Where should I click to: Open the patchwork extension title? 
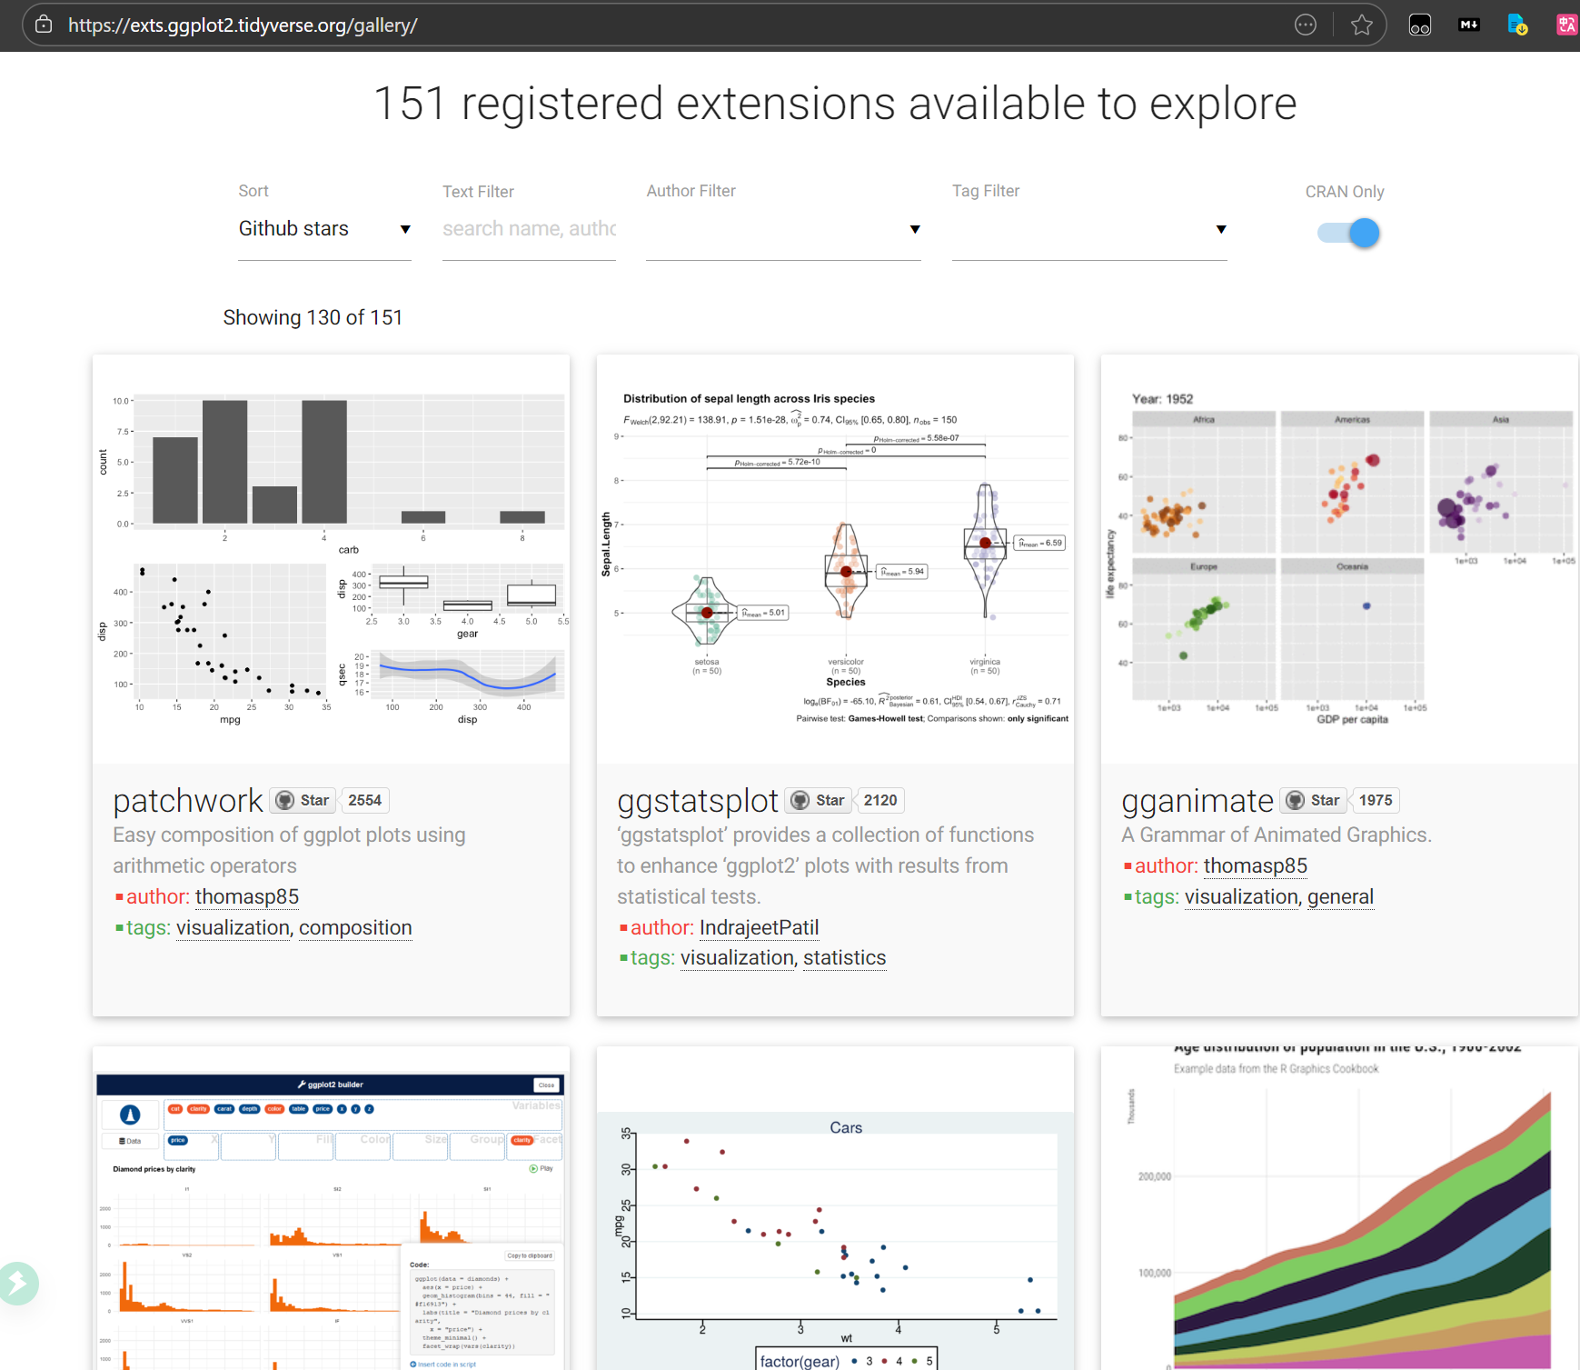[188, 800]
